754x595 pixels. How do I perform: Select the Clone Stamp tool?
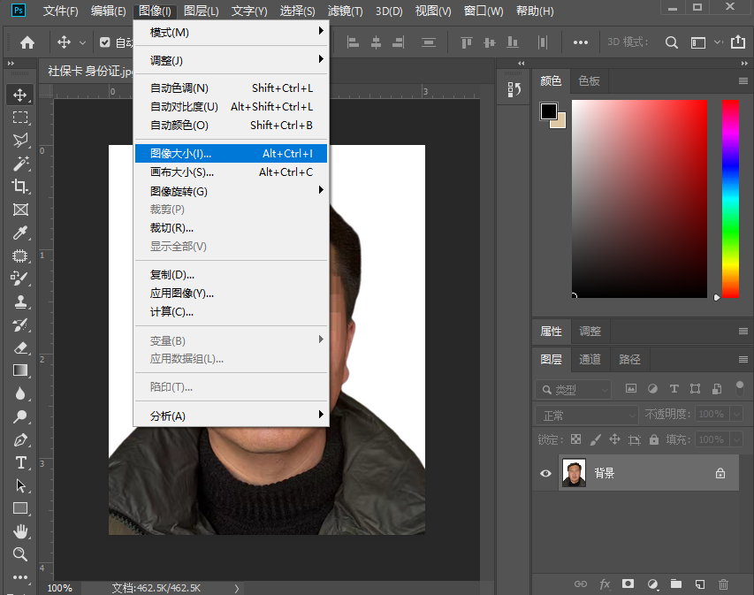19,301
